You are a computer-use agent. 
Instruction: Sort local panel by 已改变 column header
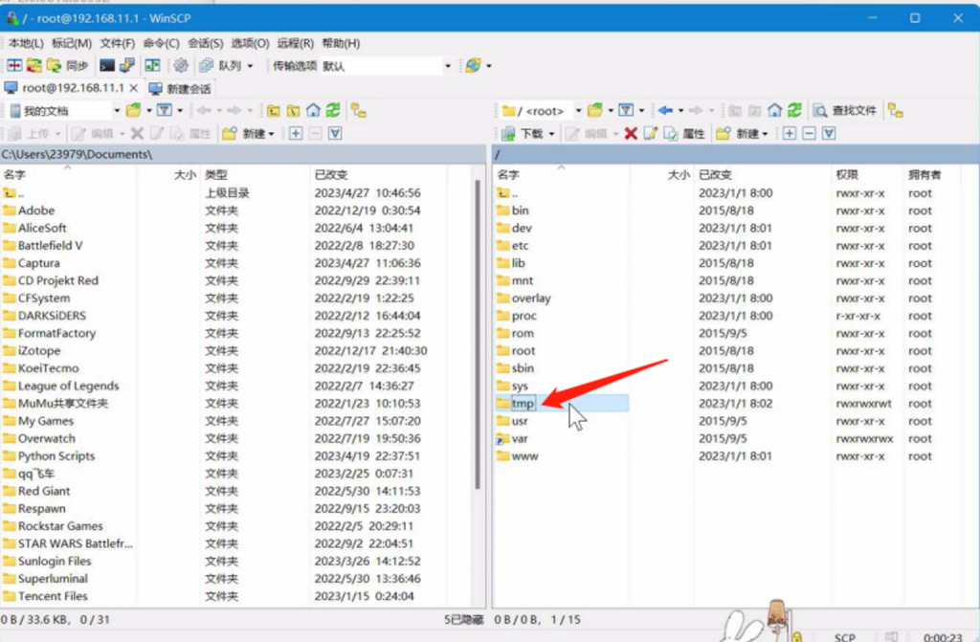pyautogui.click(x=378, y=174)
